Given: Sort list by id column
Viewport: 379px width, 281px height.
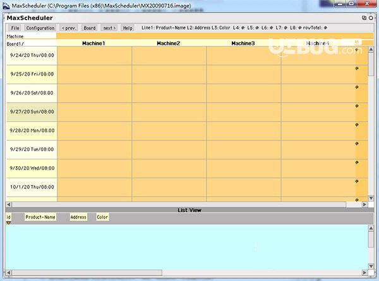Looking at the screenshot, I should [x=8, y=217].
